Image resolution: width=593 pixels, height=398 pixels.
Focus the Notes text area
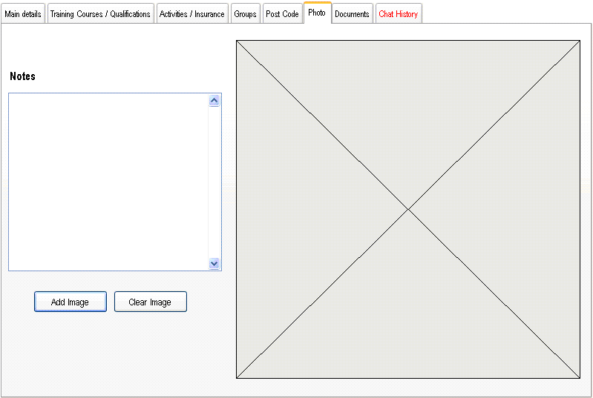(108, 182)
